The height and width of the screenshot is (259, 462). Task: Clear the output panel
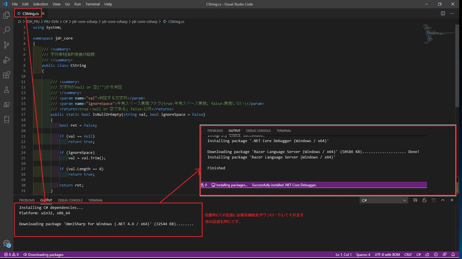(x=415, y=200)
